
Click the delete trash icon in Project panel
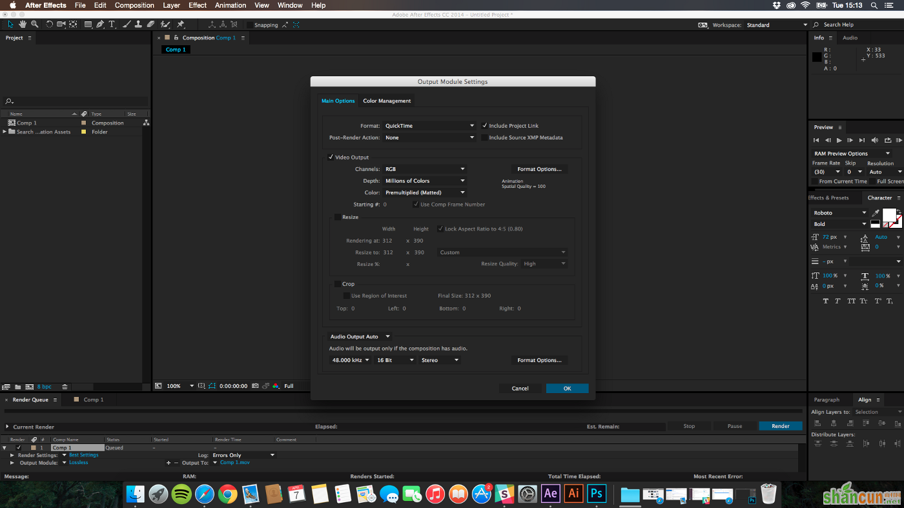65,387
